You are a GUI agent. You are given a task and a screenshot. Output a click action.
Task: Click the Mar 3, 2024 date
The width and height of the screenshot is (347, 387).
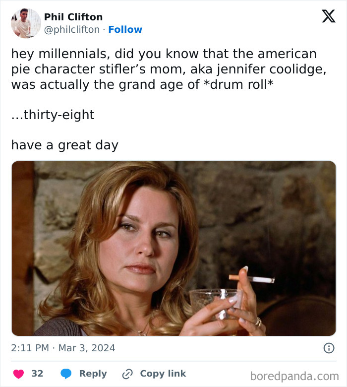click(87, 348)
